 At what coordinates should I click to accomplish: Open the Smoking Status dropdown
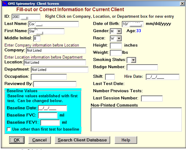click(x=133, y=60)
